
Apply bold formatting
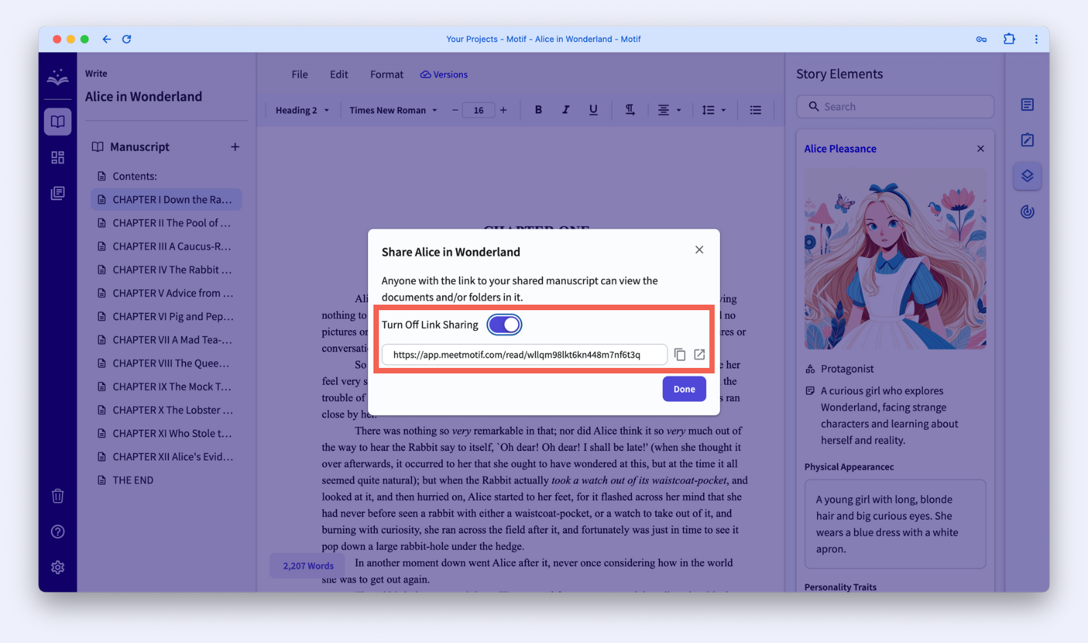[538, 110]
